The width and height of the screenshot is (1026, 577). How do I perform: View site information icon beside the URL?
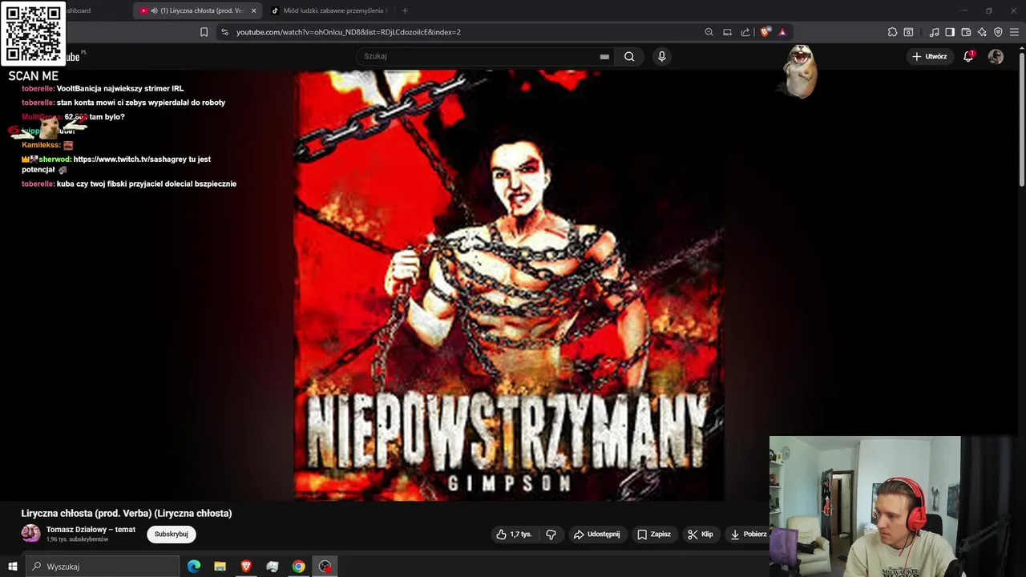pos(224,32)
